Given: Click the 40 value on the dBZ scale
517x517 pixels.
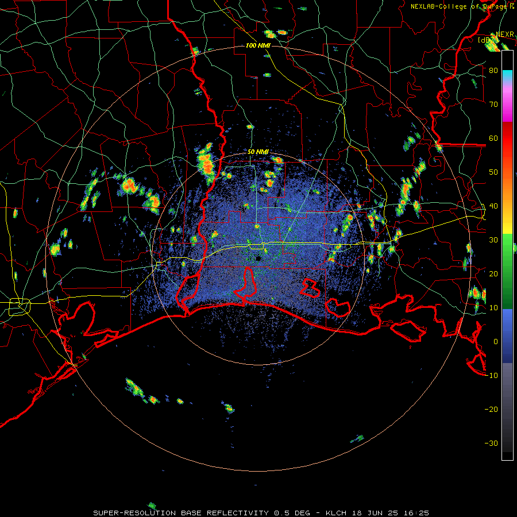Looking at the screenshot, I should click(x=493, y=206).
